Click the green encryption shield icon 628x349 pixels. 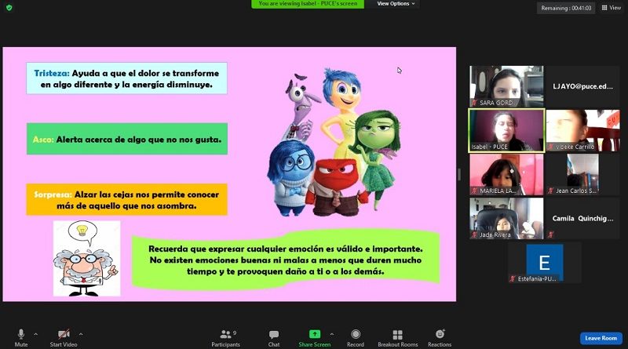(x=9, y=8)
